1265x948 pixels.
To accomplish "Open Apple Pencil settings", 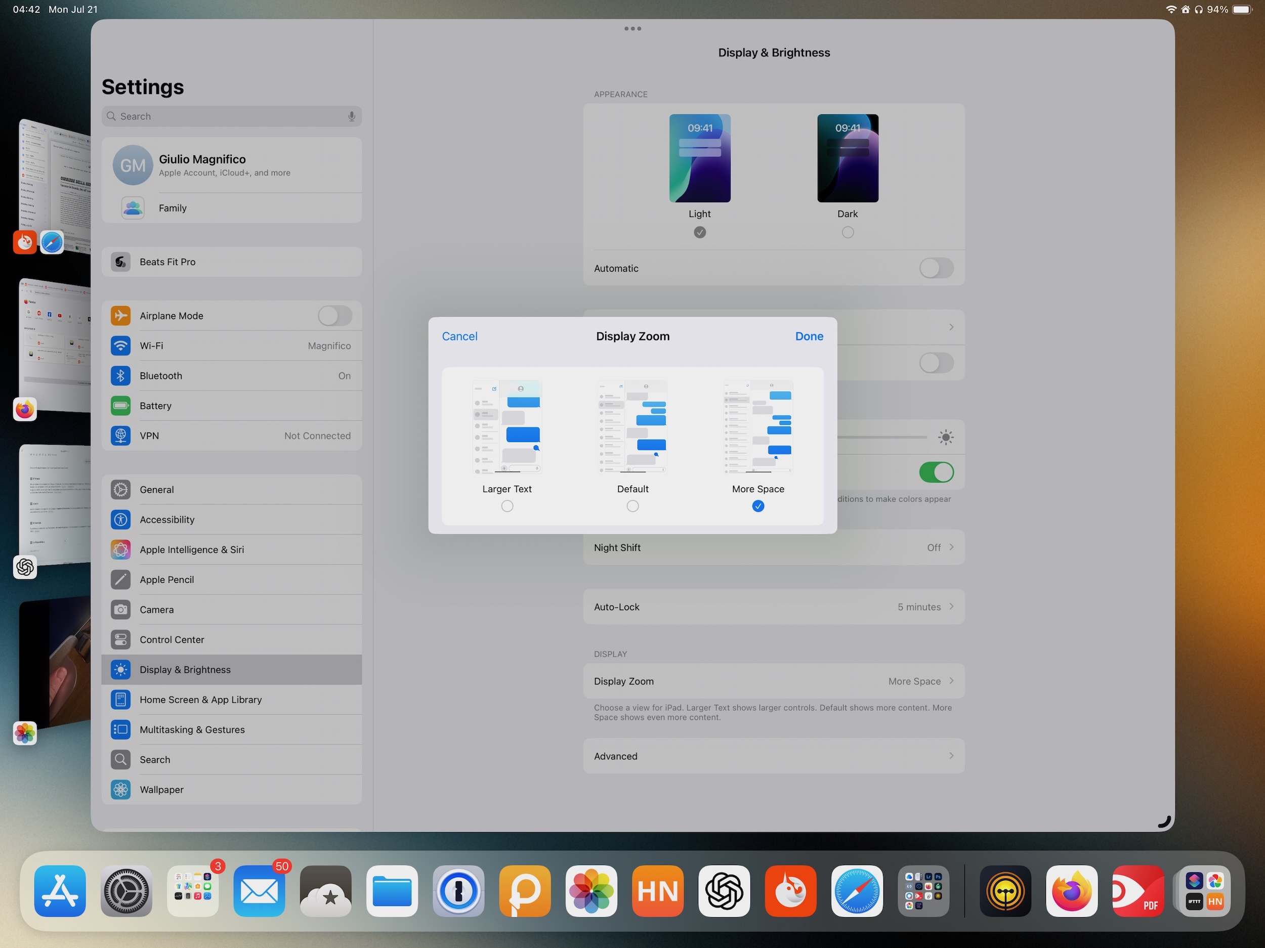I will pyautogui.click(x=232, y=579).
